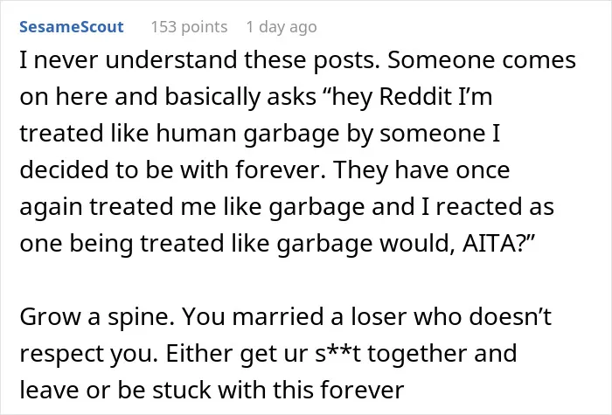Click the word 'doesn't' in the comment
This screenshot has width=612, height=415.
[510, 316]
